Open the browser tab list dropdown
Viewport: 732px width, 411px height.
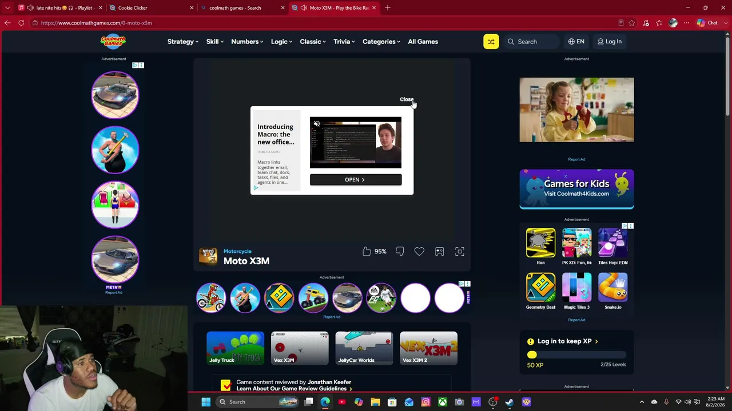[7, 8]
